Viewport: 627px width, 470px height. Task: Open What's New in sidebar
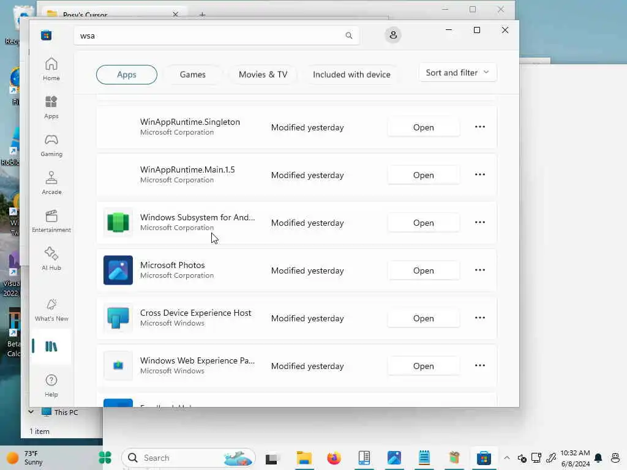coord(51,310)
